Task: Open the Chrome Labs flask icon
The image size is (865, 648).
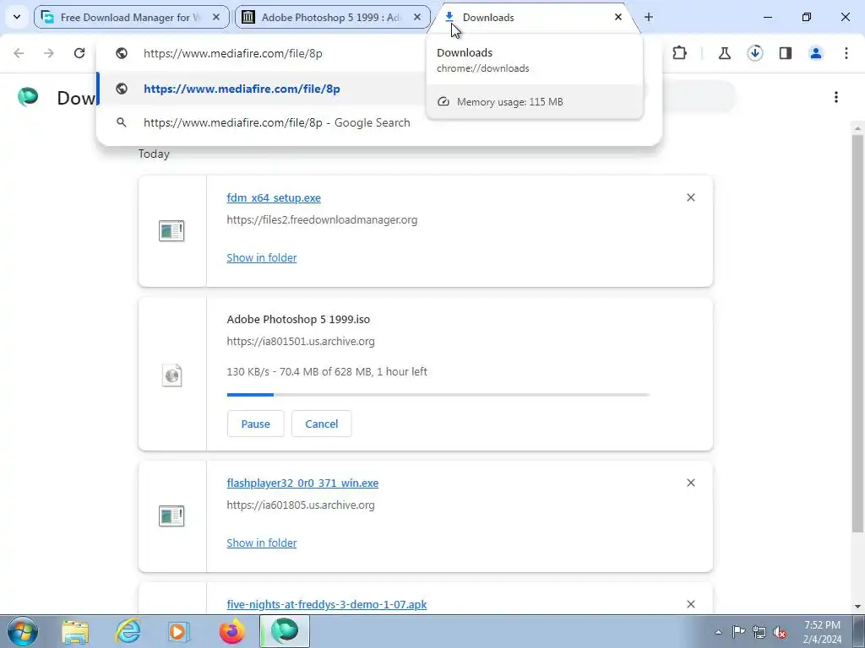Action: [x=724, y=53]
